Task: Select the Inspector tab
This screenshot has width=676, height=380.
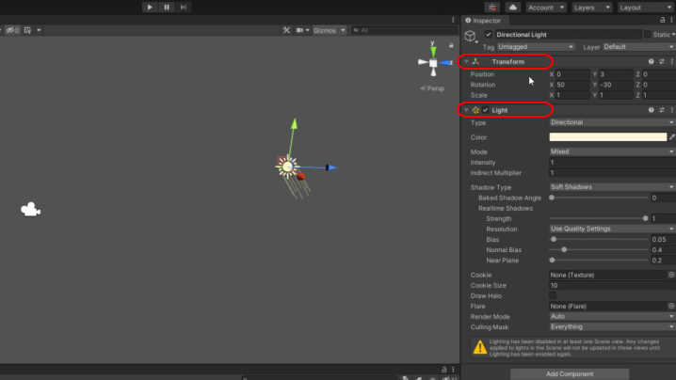Action: [483, 21]
